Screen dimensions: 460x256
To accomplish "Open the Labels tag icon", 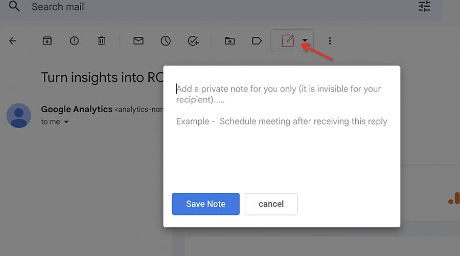I will point(257,41).
